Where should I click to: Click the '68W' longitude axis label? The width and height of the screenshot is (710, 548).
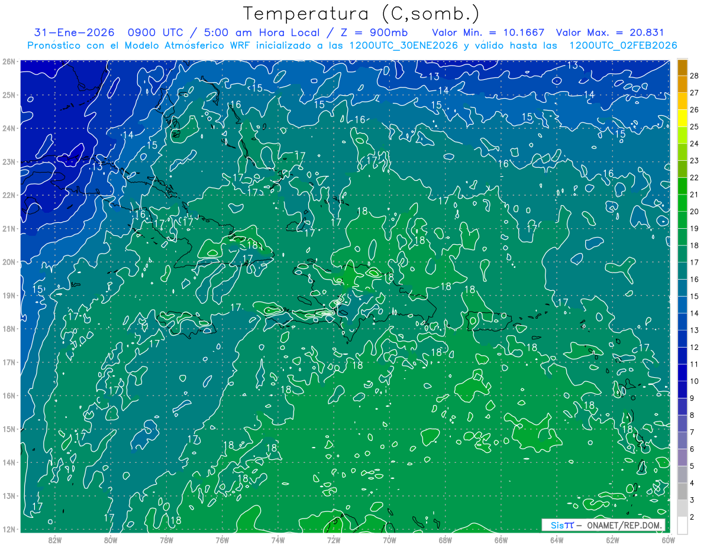(x=446, y=540)
